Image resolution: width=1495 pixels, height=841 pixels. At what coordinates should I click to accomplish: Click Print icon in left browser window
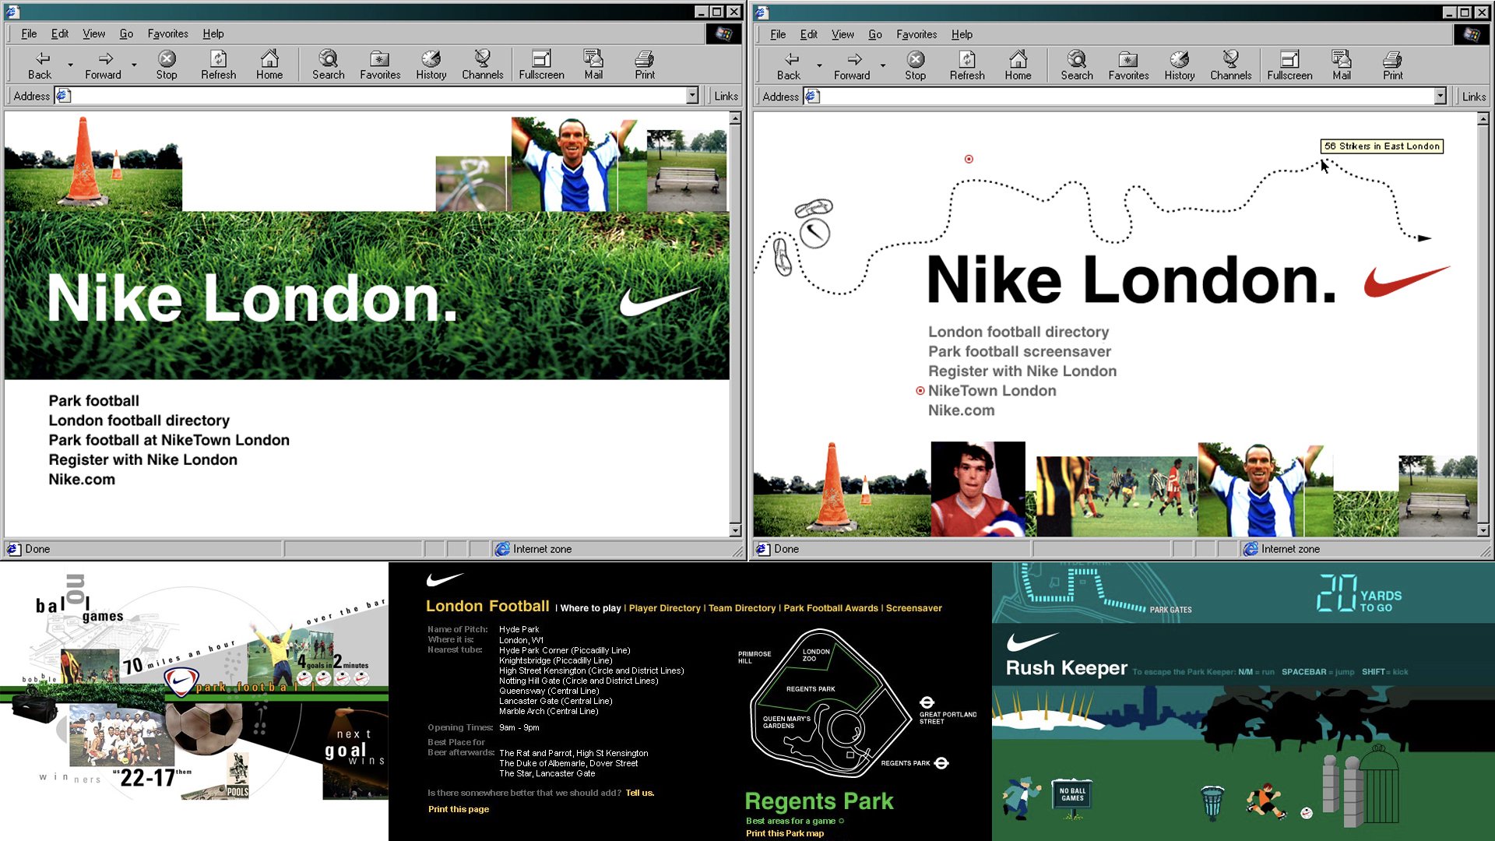coord(645,65)
